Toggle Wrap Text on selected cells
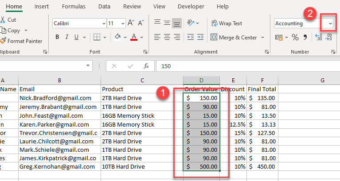The height and width of the screenshot is (181, 340). (227, 23)
